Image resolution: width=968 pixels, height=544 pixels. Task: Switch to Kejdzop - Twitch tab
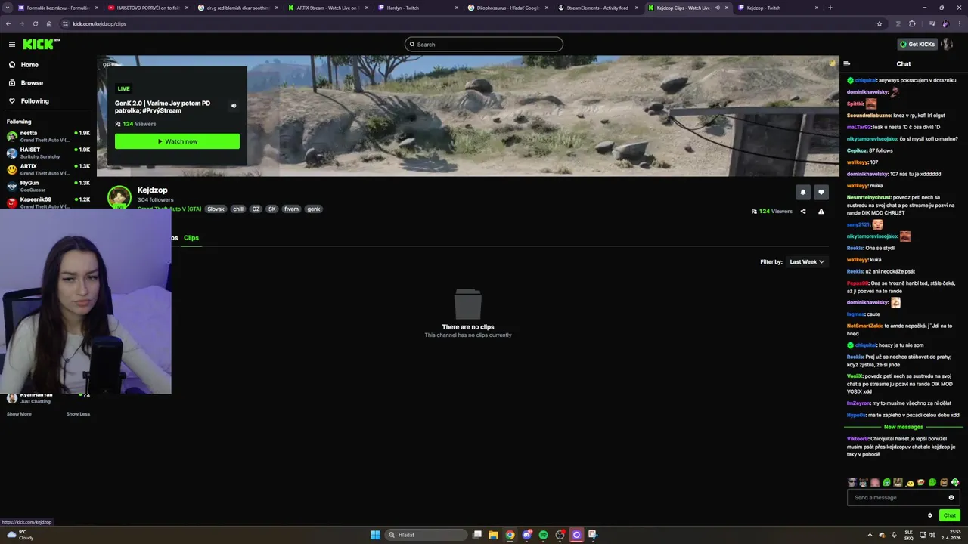779,8
